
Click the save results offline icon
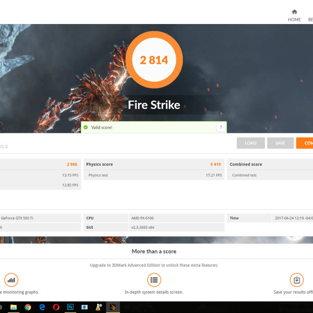(296, 280)
